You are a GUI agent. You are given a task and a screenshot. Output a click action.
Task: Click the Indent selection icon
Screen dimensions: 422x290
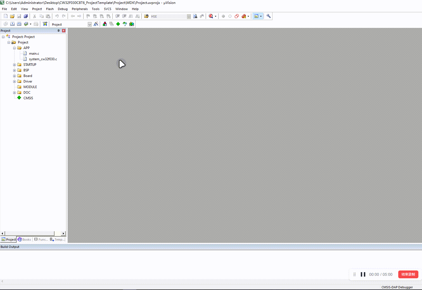click(x=118, y=16)
